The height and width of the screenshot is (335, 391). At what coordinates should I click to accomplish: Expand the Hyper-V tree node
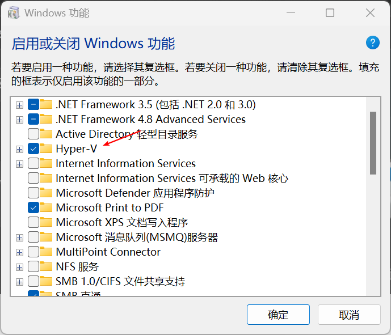20,149
